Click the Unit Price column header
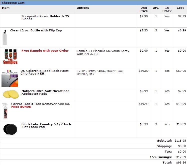The image size is (187, 165). [x=143, y=9]
